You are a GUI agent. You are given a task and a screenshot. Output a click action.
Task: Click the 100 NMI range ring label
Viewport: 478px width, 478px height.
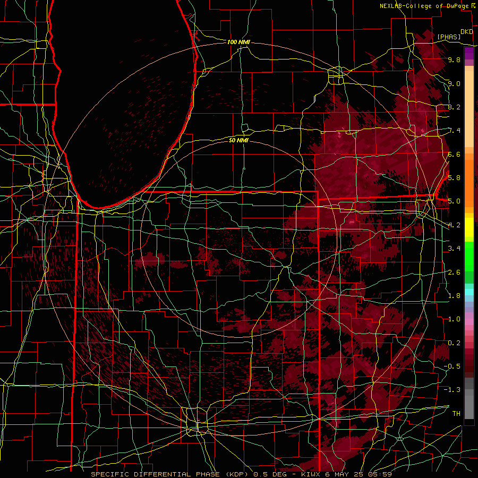(x=238, y=42)
